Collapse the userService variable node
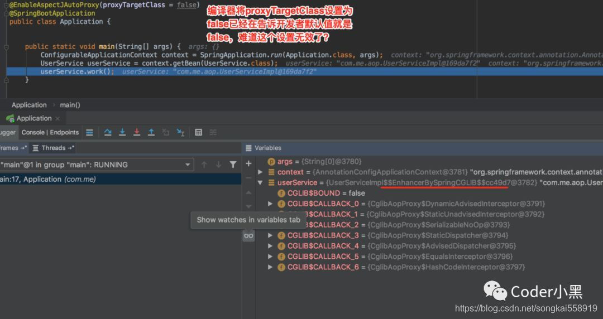 [260, 182]
